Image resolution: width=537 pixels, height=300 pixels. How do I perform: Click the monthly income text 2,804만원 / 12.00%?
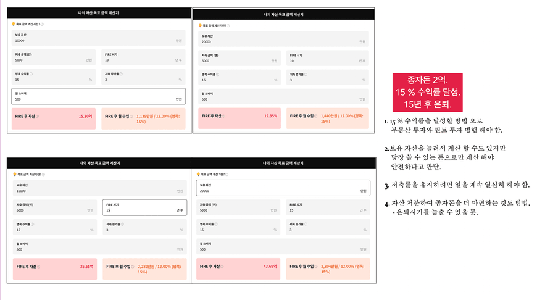[x=338, y=267]
